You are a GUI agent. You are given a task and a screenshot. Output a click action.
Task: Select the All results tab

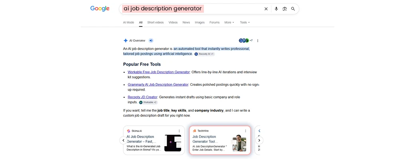coord(141,22)
